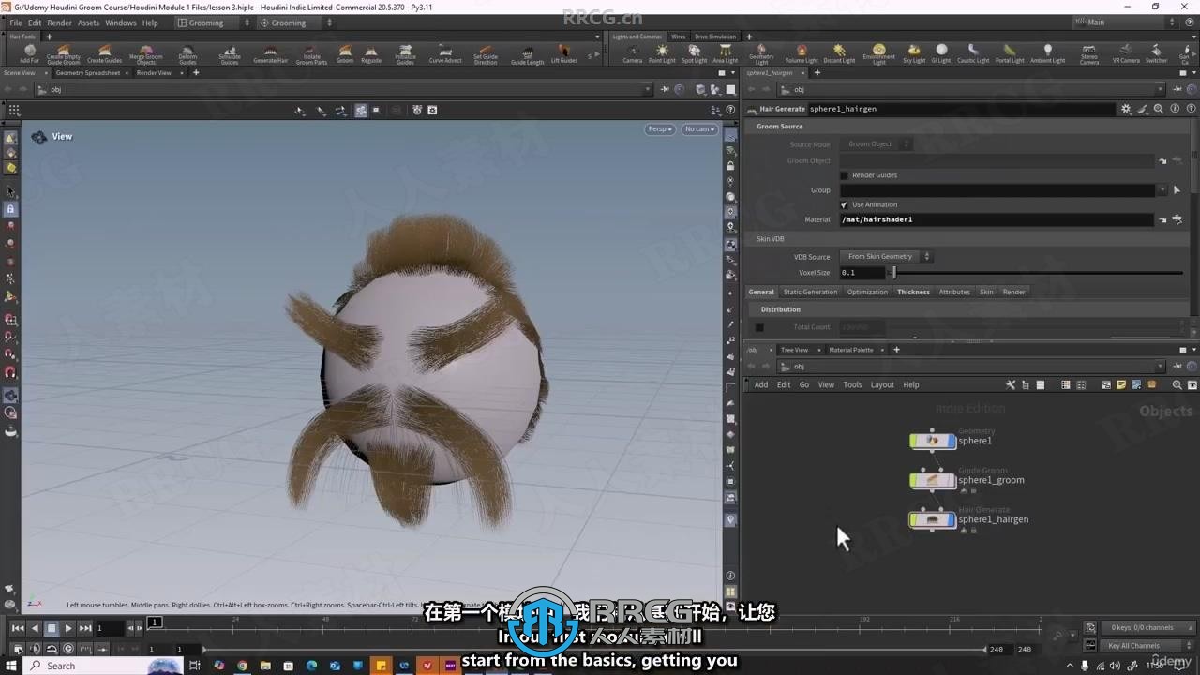Click the Generate Hair shelf tool
The image size is (1200, 675).
coord(271,54)
